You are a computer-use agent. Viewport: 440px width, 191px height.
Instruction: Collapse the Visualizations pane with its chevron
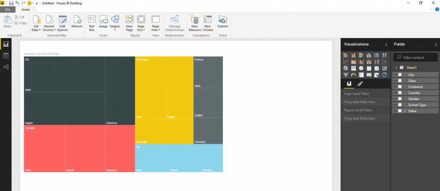tap(386, 45)
